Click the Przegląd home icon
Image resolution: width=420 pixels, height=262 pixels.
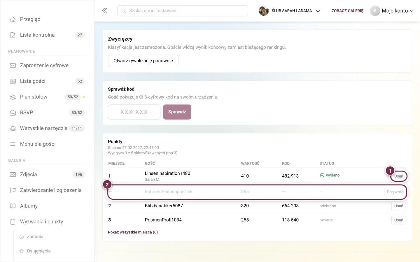pyautogui.click(x=13, y=19)
